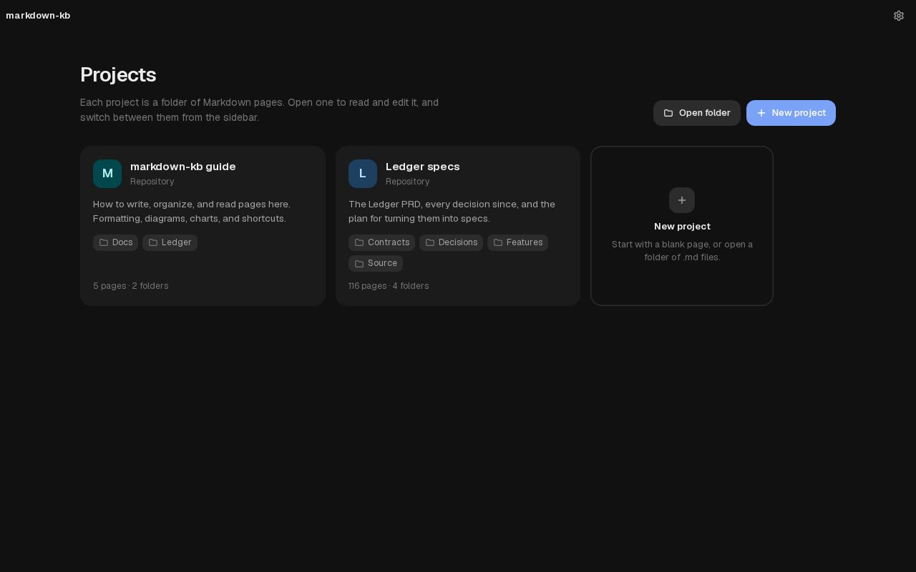Select the Features folder chip
This screenshot has height=572, width=916.
tap(517, 242)
